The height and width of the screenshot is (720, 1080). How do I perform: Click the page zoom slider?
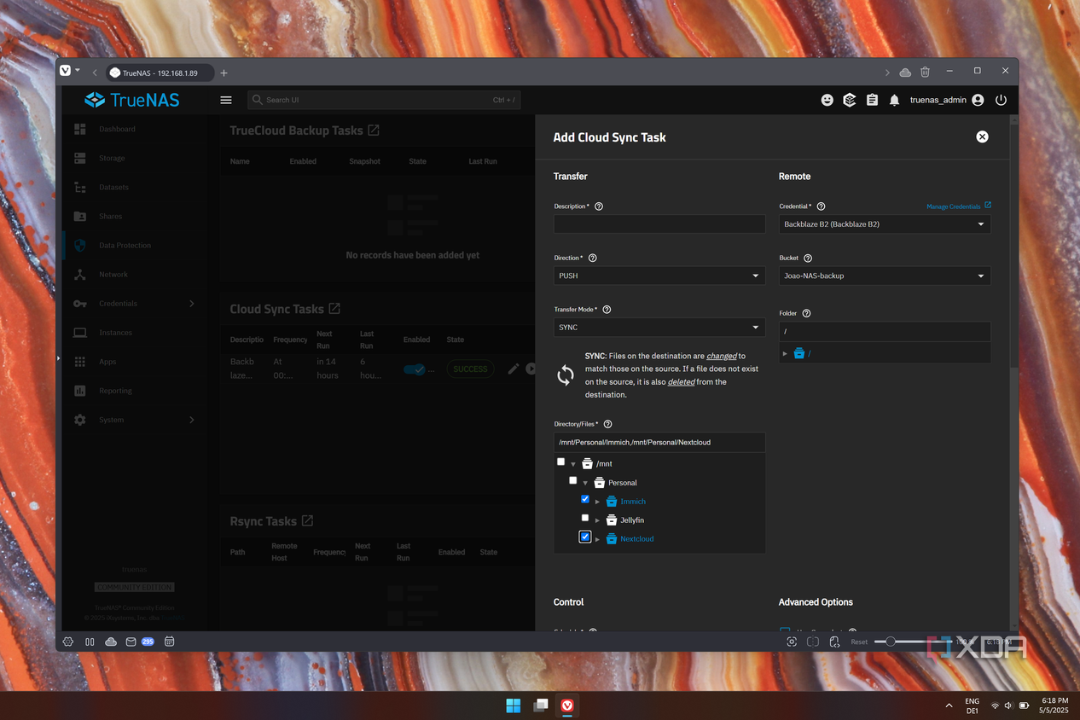[x=913, y=642]
